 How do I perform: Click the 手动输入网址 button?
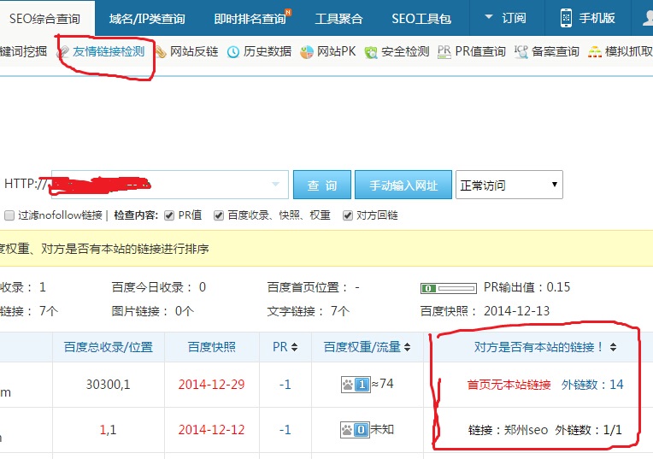403,185
